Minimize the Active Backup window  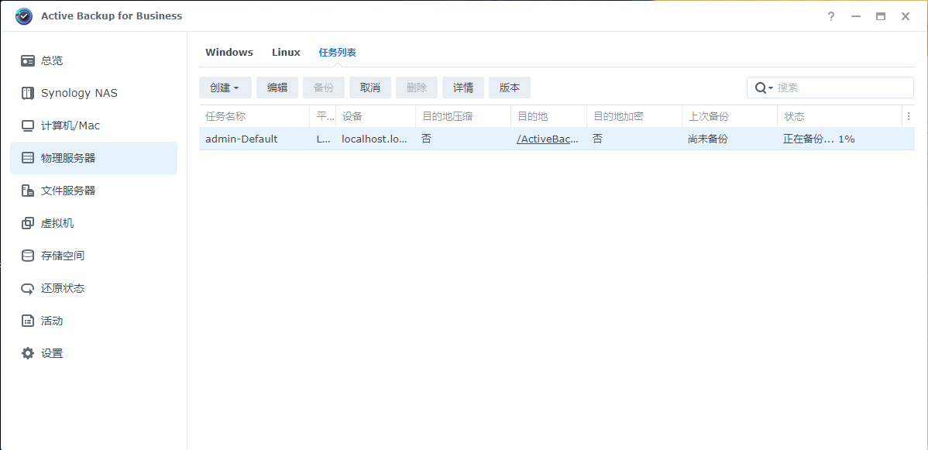pyautogui.click(x=856, y=16)
